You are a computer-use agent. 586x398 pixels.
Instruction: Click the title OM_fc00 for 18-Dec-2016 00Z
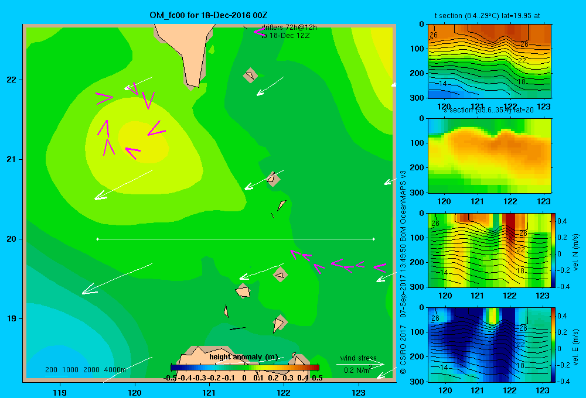point(208,15)
